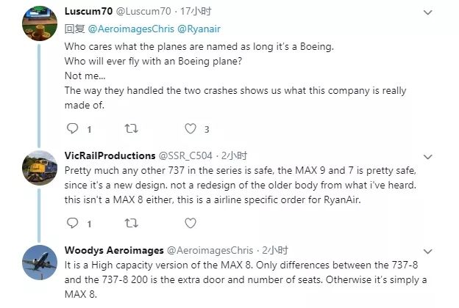Screen dimensions: 459x308
Task: Like Luscum70's tweet with 3 likes
Action: 190,129
